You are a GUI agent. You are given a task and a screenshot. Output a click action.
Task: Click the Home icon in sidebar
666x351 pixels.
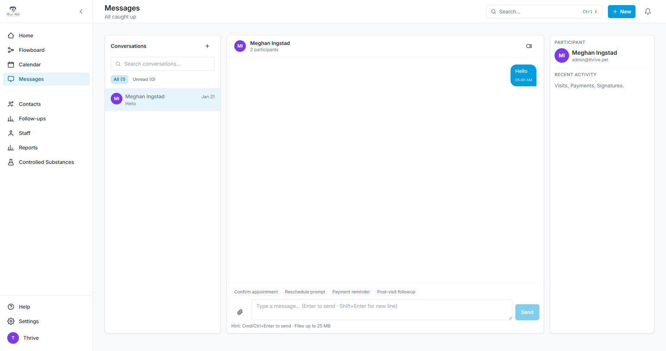pos(11,36)
